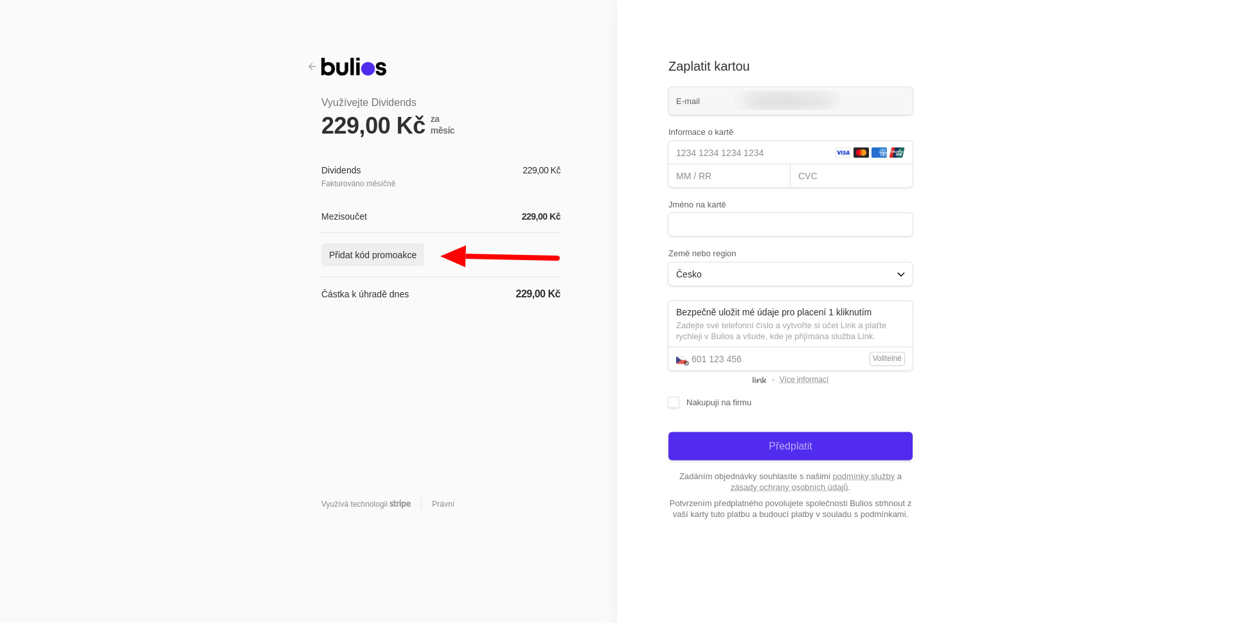This screenshot has width=1234, height=623.
Task: Check the 'Nakupuji na firmu' checkbox
Action: [674, 403]
